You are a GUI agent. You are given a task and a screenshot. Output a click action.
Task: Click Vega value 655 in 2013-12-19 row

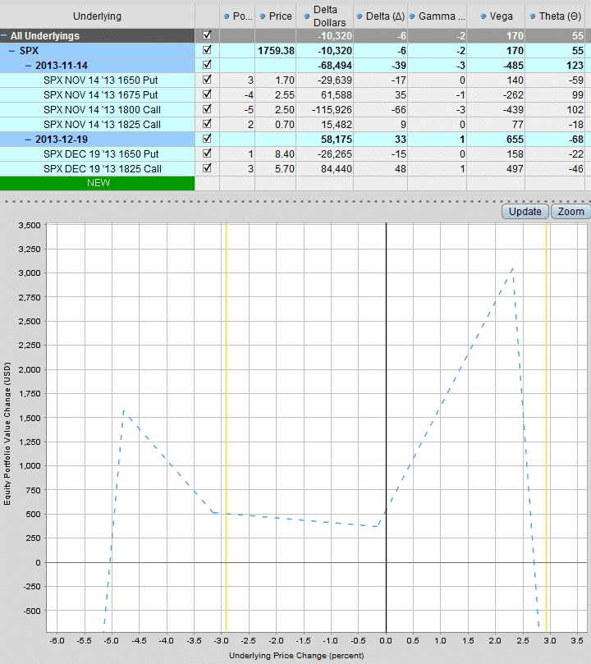(x=515, y=140)
